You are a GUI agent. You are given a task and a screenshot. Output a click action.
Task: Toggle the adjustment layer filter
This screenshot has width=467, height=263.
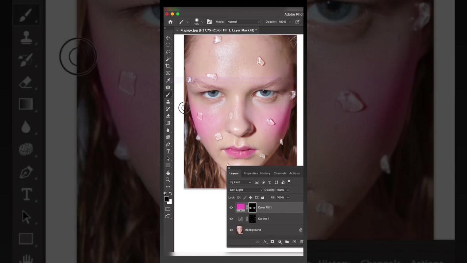point(263,182)
